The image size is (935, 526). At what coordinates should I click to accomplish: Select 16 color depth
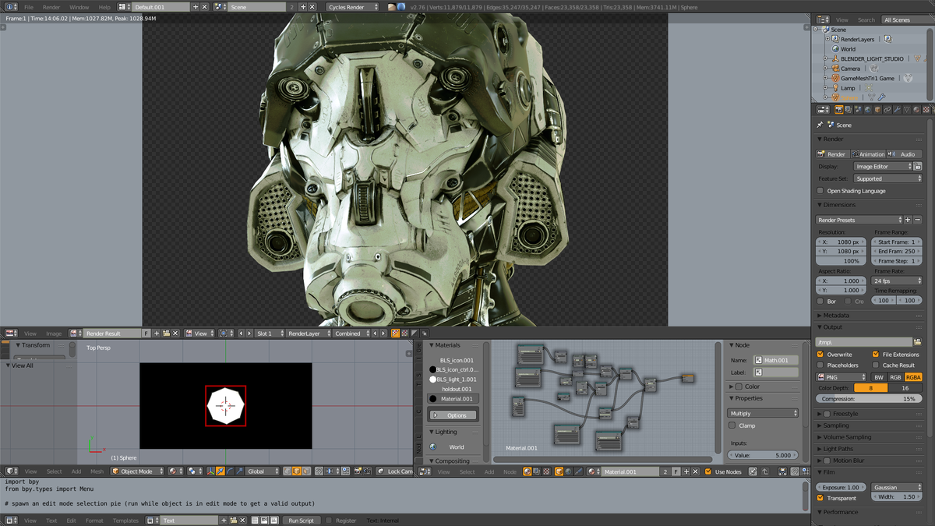(x=904, y=387)
